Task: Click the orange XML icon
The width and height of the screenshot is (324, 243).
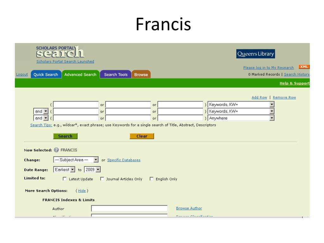Action: pyautogui.click(x=304, y=67)
